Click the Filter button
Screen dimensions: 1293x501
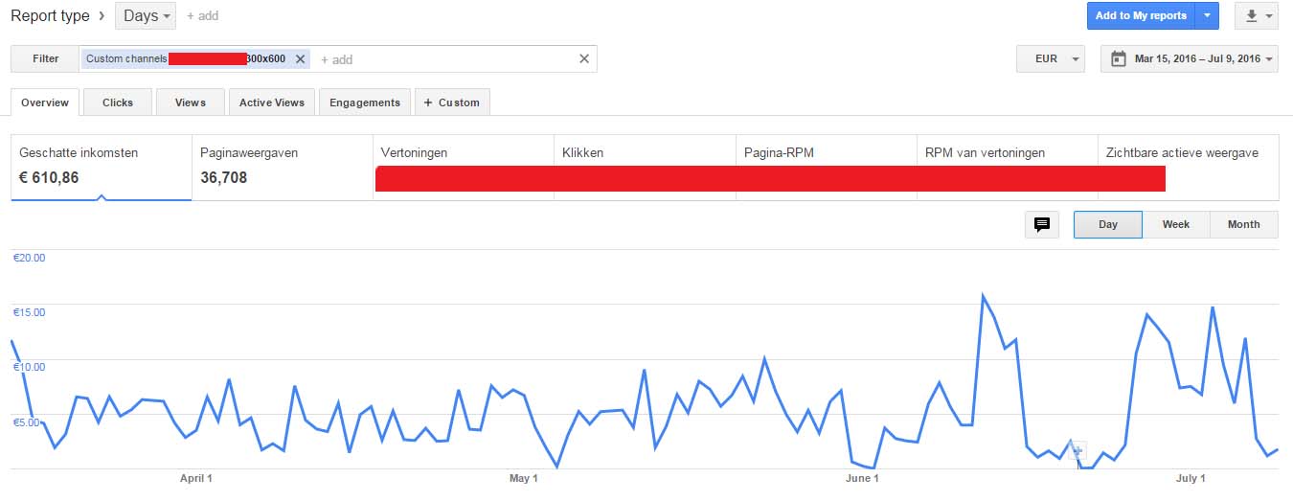45,59
